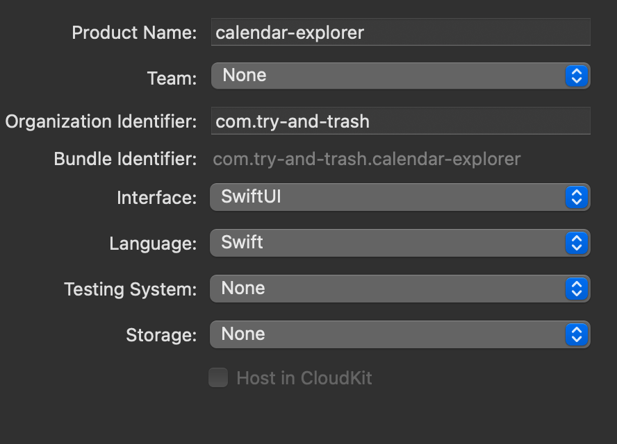Image resolution: width=617 pixels, height=444 pixels.
Task: Click the Testing System label
Action: (130, 289)
